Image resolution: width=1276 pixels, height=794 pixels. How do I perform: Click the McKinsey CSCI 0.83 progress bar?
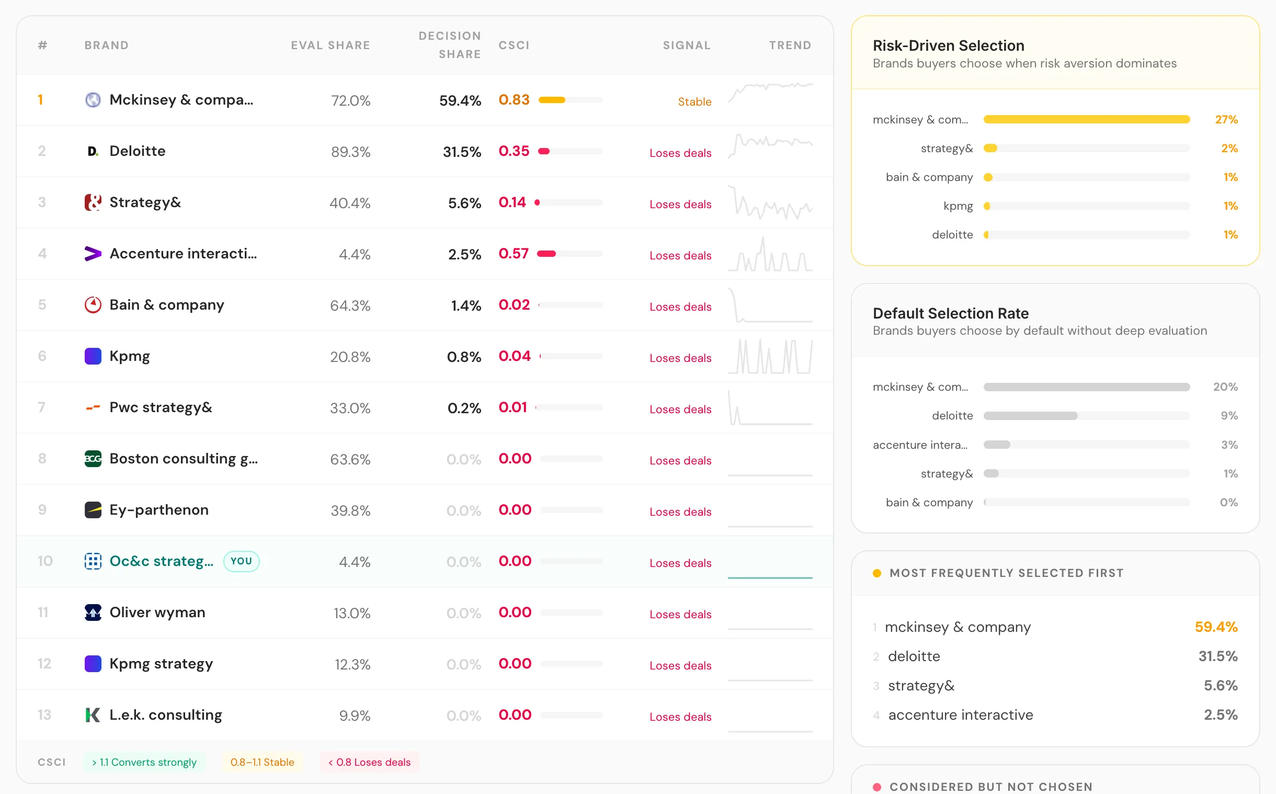pyautogui.click(x=571, y=100)
